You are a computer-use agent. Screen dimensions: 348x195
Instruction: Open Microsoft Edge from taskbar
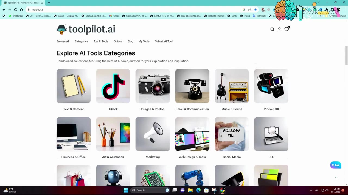(198, 190)
